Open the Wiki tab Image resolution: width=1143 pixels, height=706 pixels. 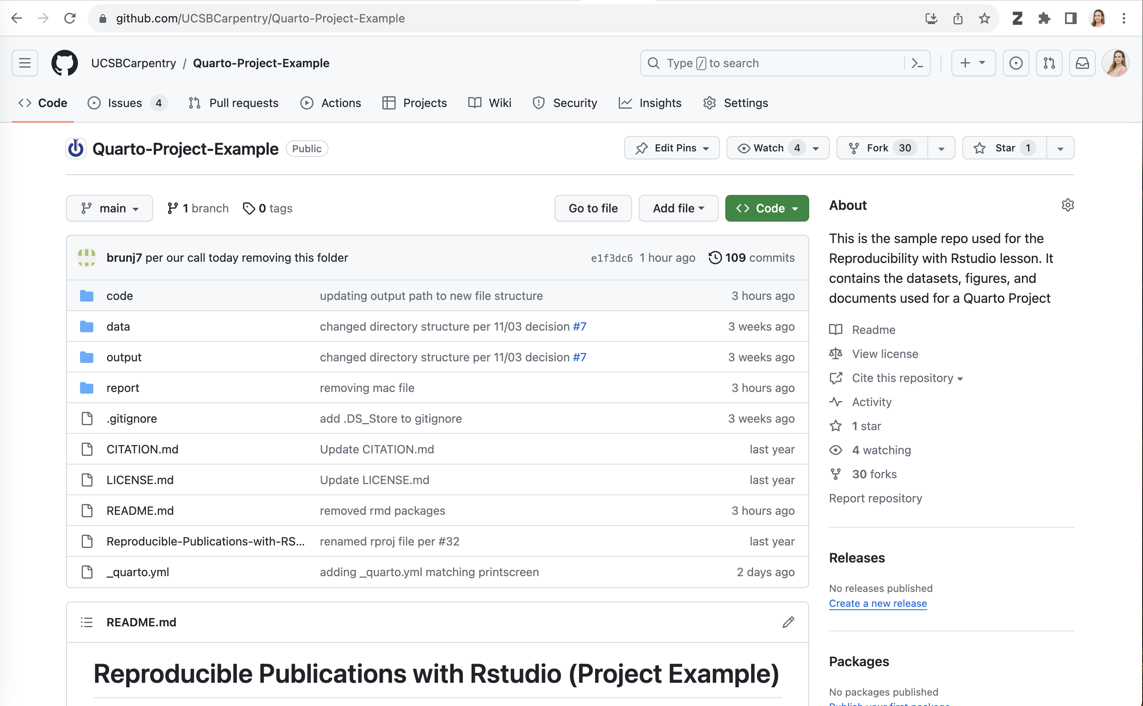(489, 103)
